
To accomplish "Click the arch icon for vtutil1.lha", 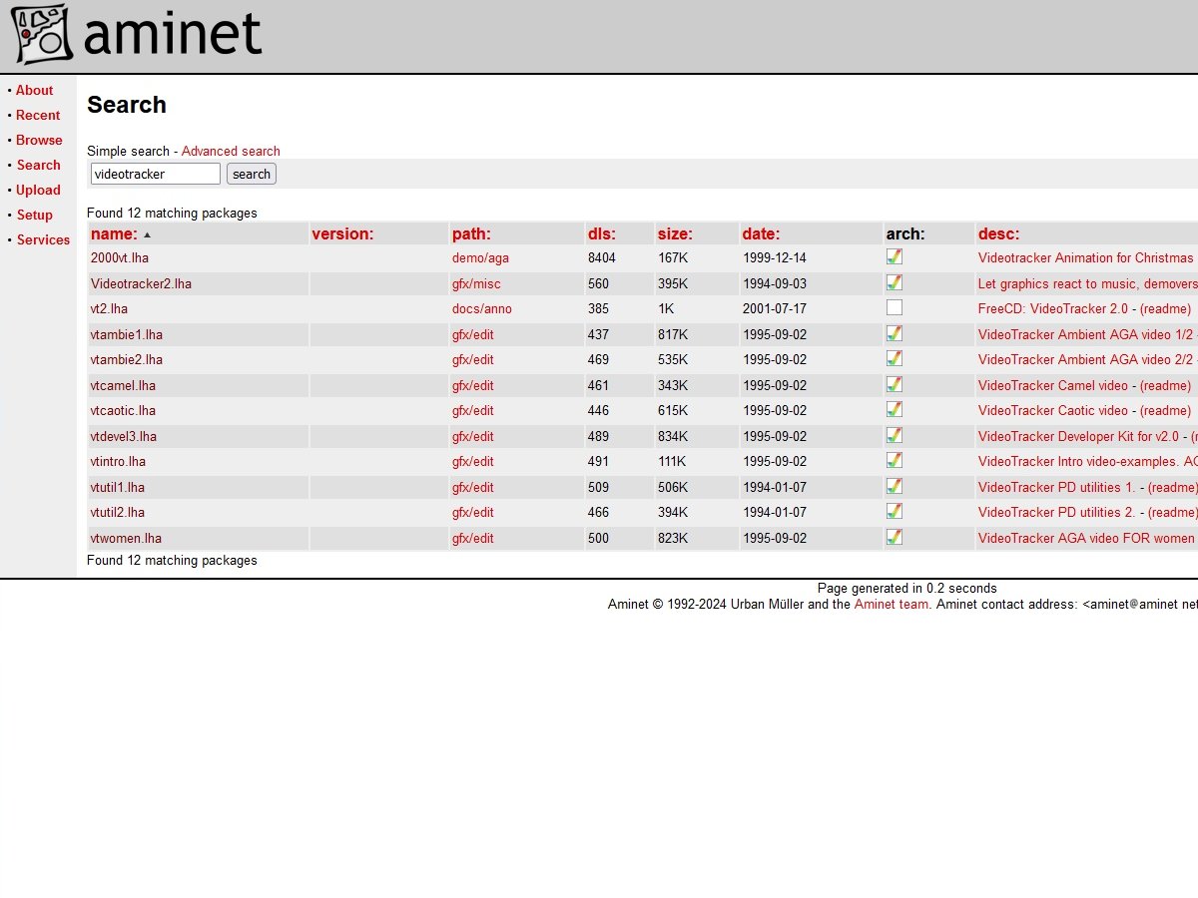I will (x=895, y=487).
